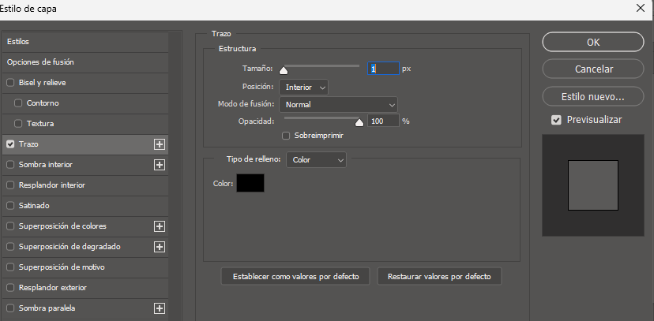Tick the Textura checkbox

click(18, 124)
